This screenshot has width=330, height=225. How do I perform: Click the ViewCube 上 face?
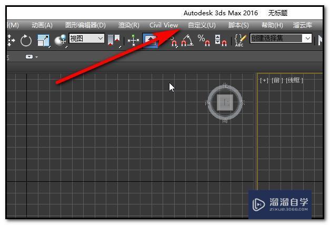tap(225, 103)
